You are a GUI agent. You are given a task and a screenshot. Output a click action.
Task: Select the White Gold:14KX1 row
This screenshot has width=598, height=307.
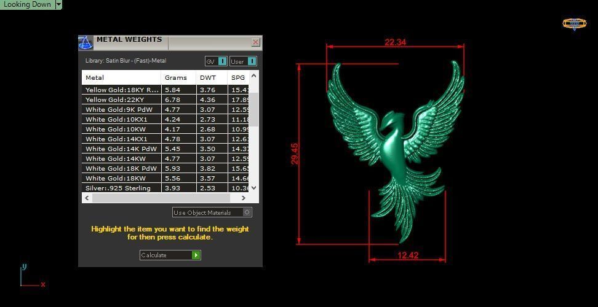tap(165, 139)
